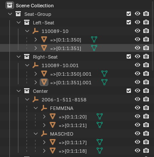Select the MASCHIO object name

(x=62, y=134)
